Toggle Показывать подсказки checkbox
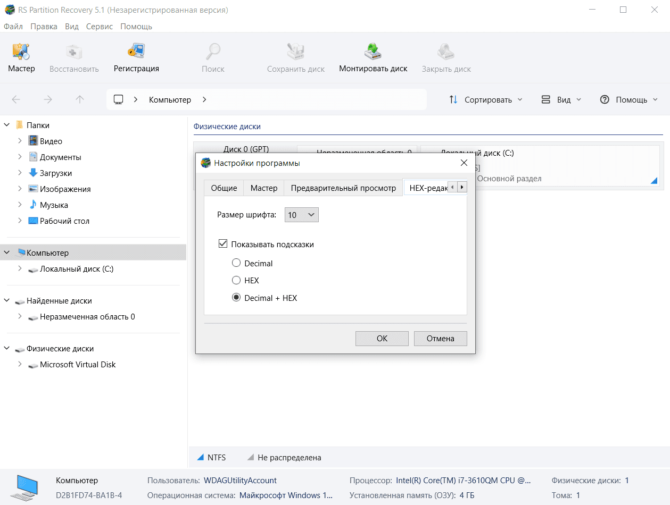Image resolution: width=670 pixels, height=505 pixels. pos(223,245)
